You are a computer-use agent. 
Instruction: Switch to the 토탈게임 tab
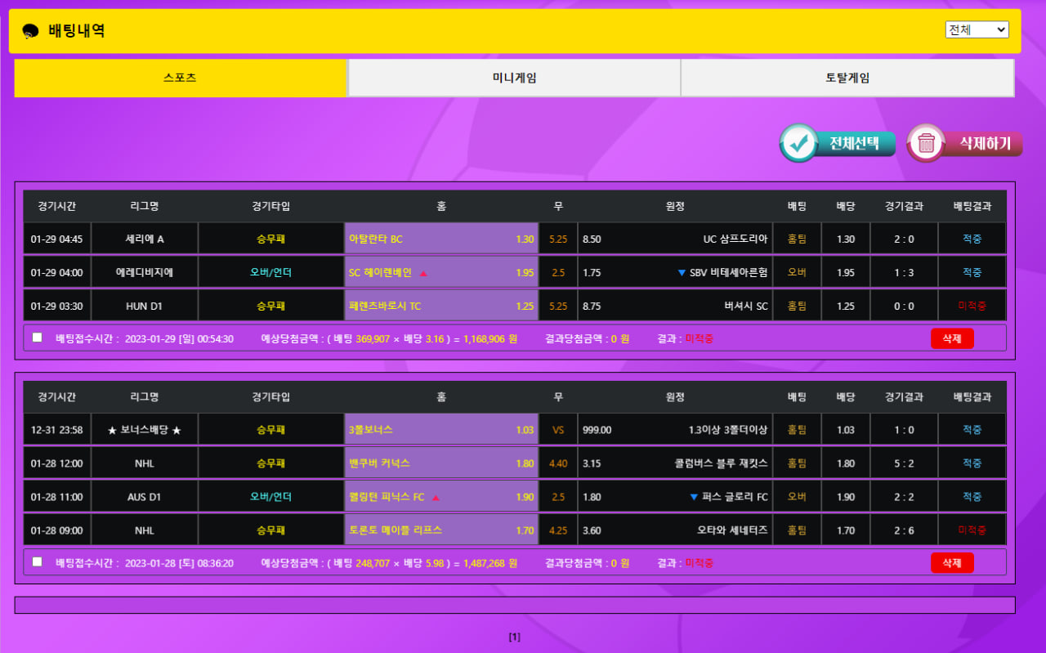coord(847,78)
